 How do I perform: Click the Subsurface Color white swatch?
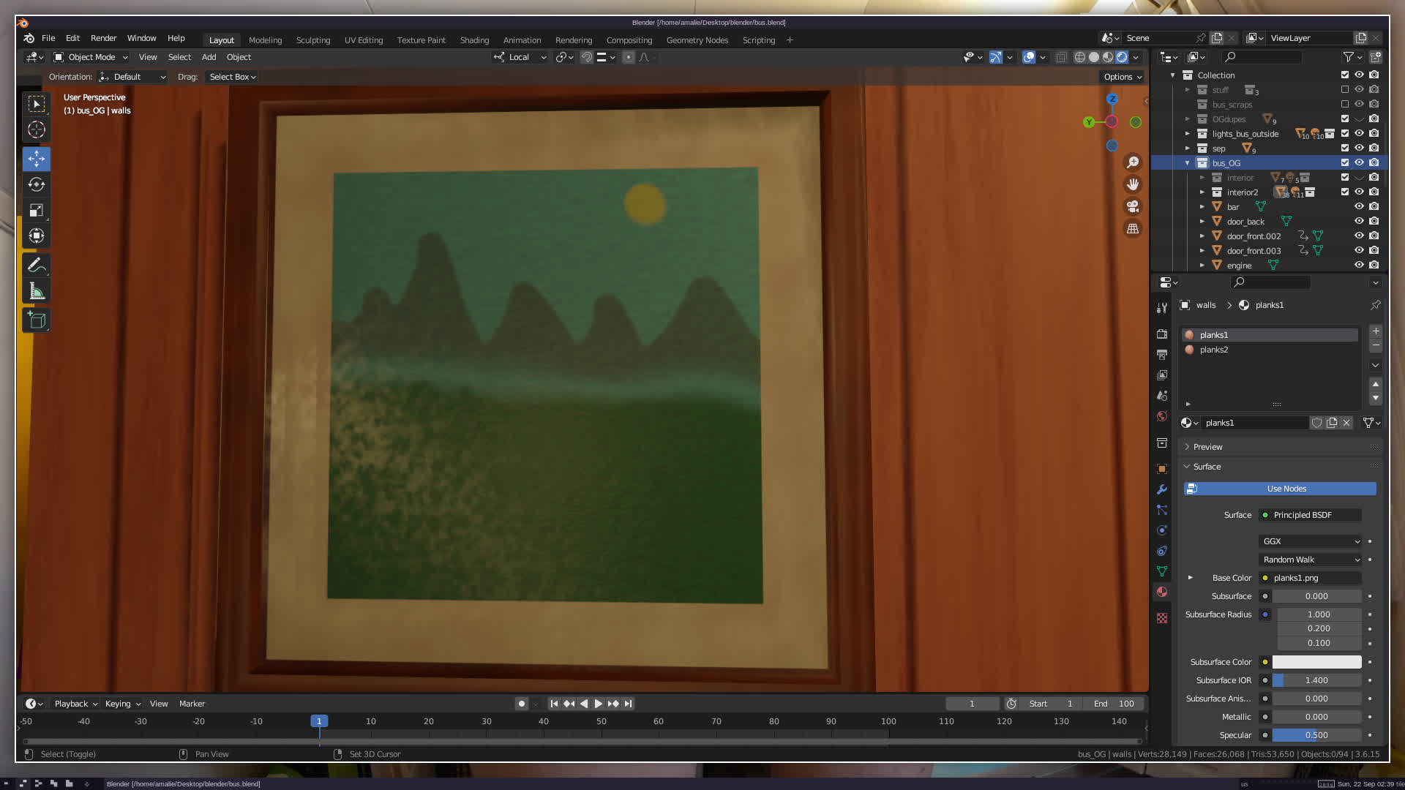pyautogui.click(x=1316, y=662)
